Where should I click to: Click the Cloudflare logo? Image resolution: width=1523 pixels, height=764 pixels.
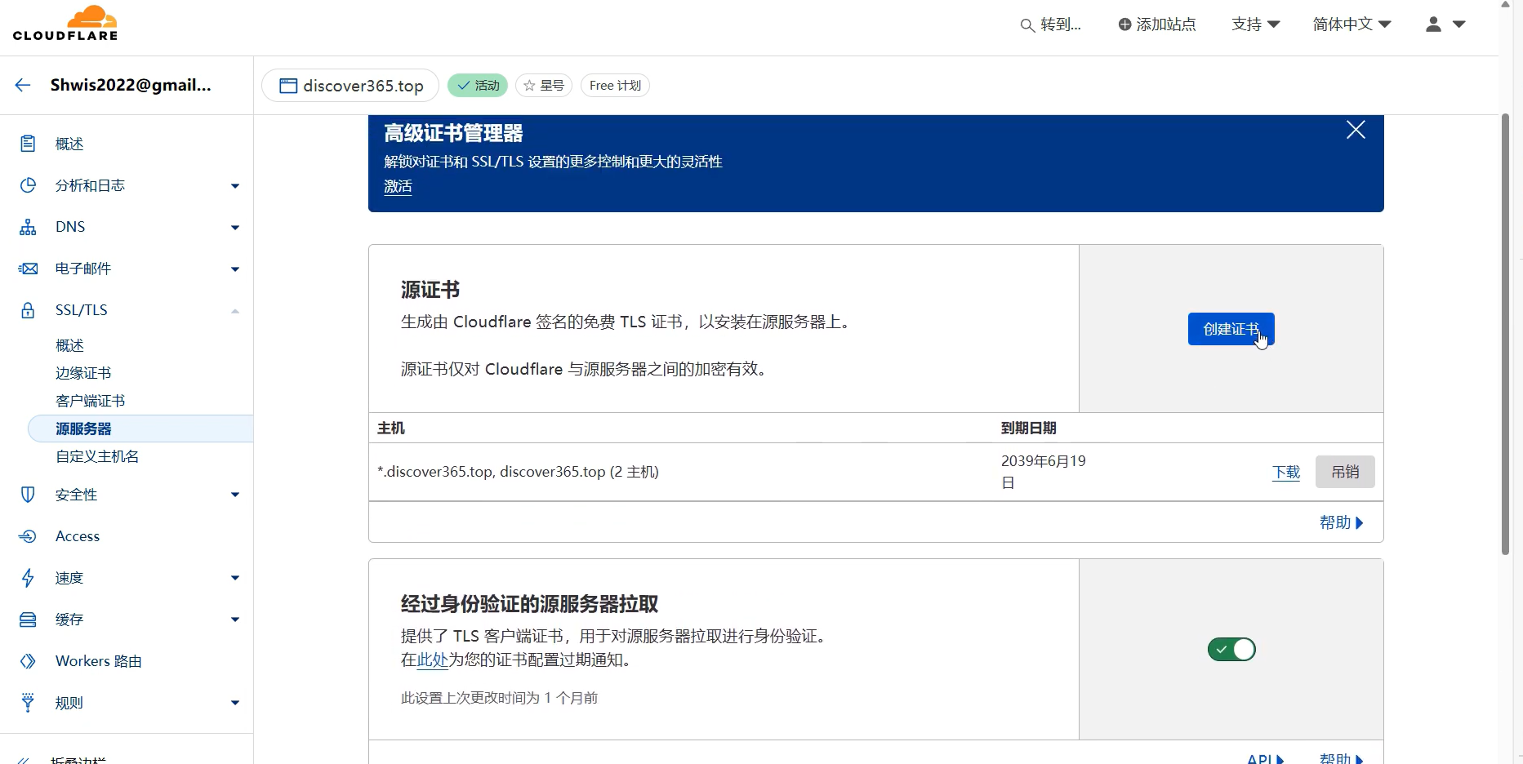tap(65, 24)
